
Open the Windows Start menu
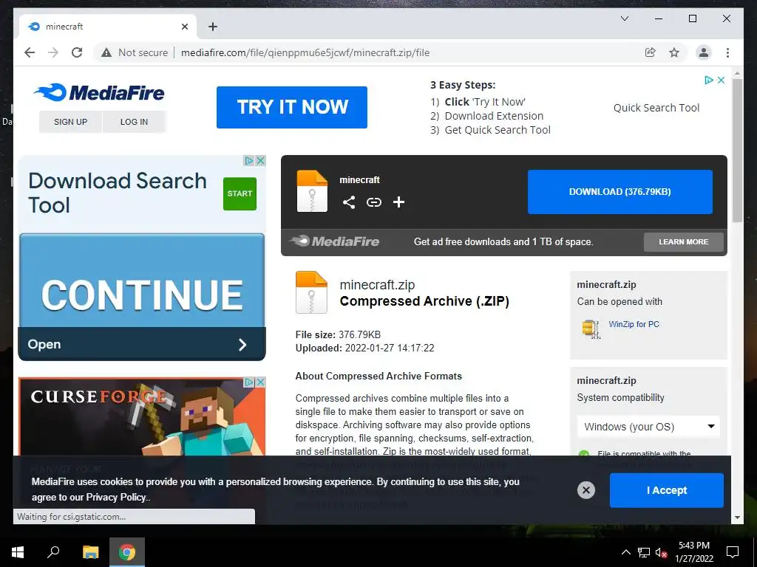[18, 552]
